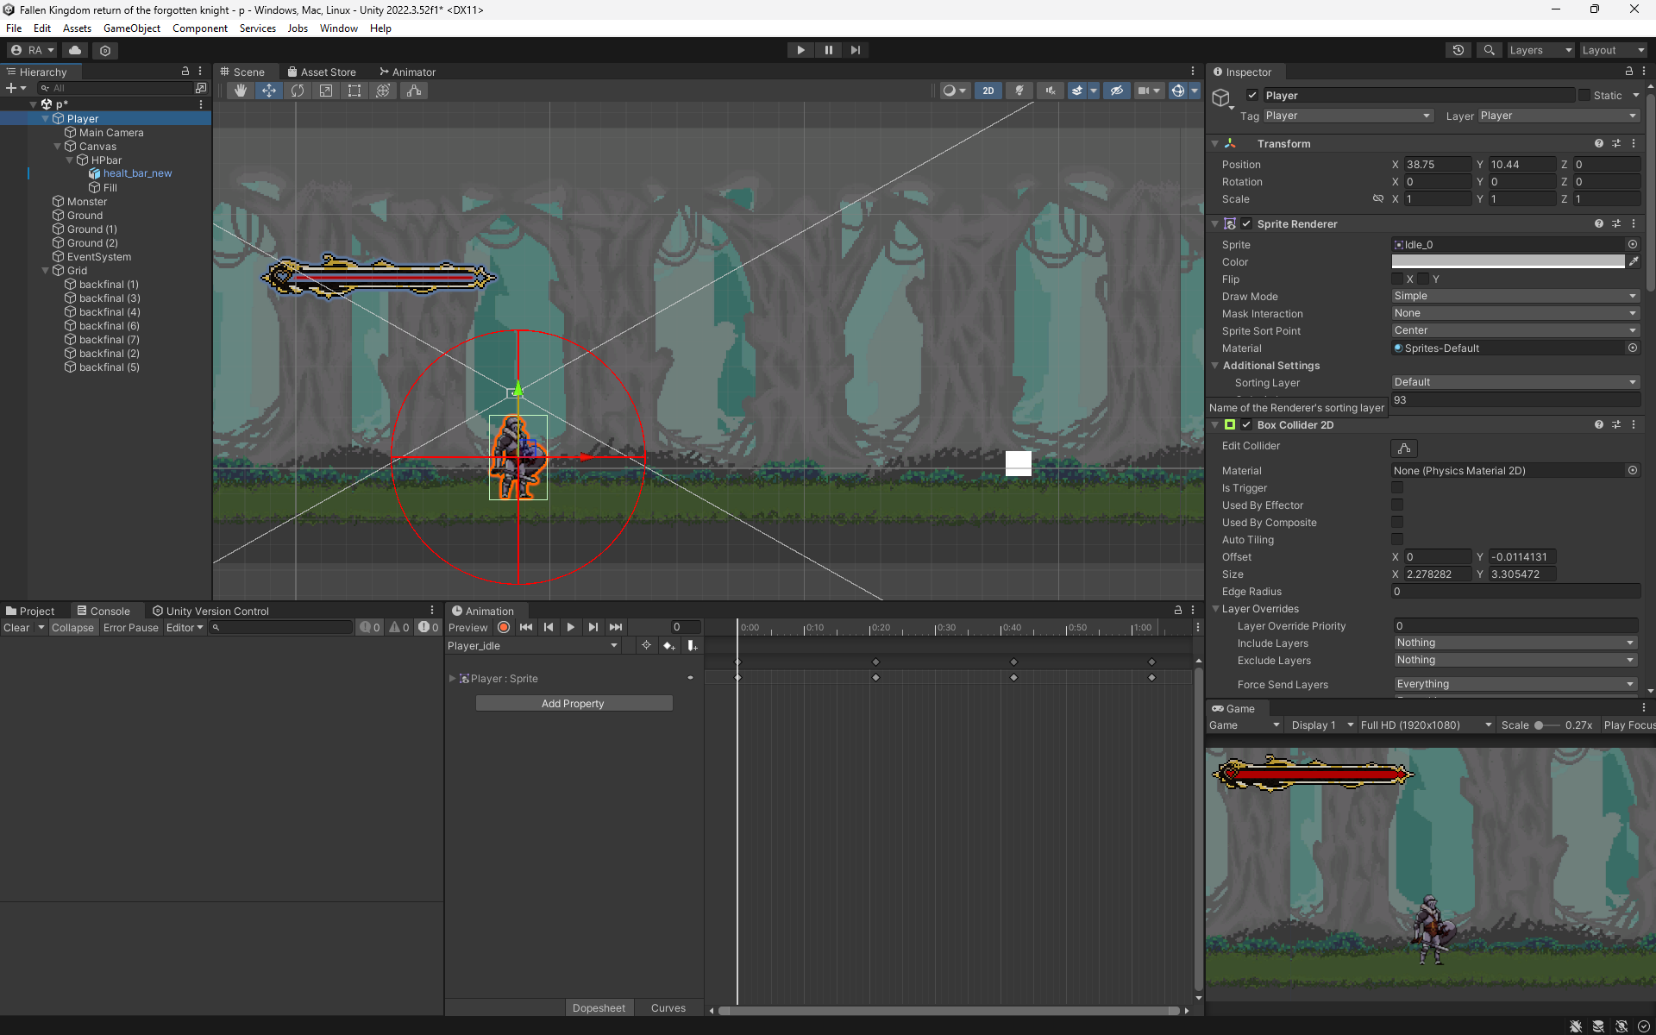Screen dimensions: 1656x1035
Task: Select the Rect tool
Action: click(354, 91)
